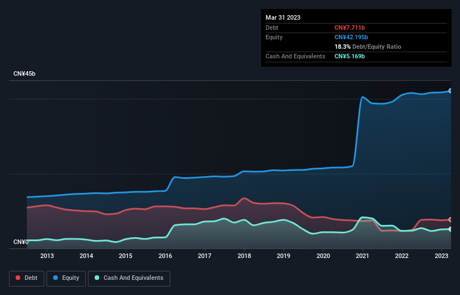Viewport: 460px width, 295px height.
Task: Click the 2019 x-axis label
Action: click(x=284, y=256)
